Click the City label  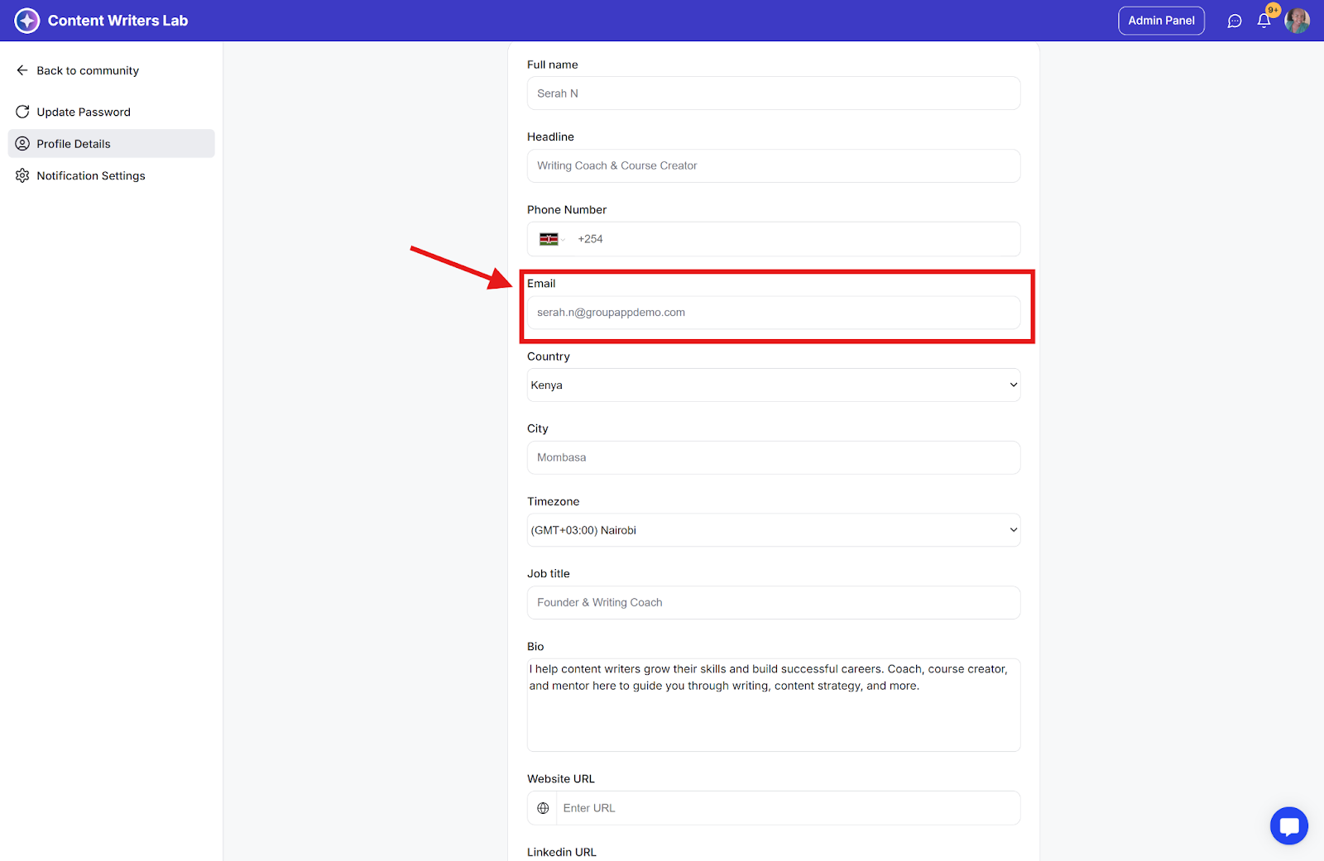538,428
